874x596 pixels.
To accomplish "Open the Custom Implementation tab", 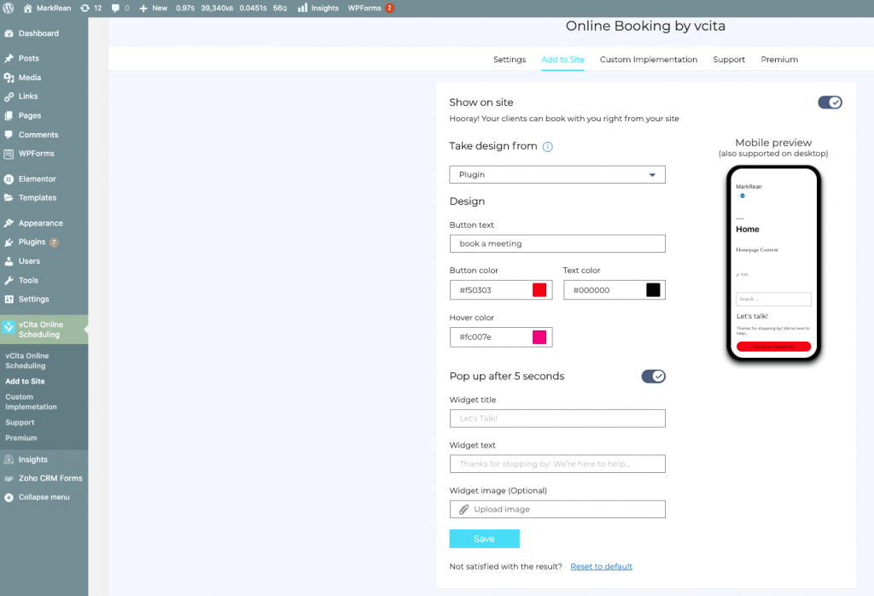I will [x=649, y=60].
